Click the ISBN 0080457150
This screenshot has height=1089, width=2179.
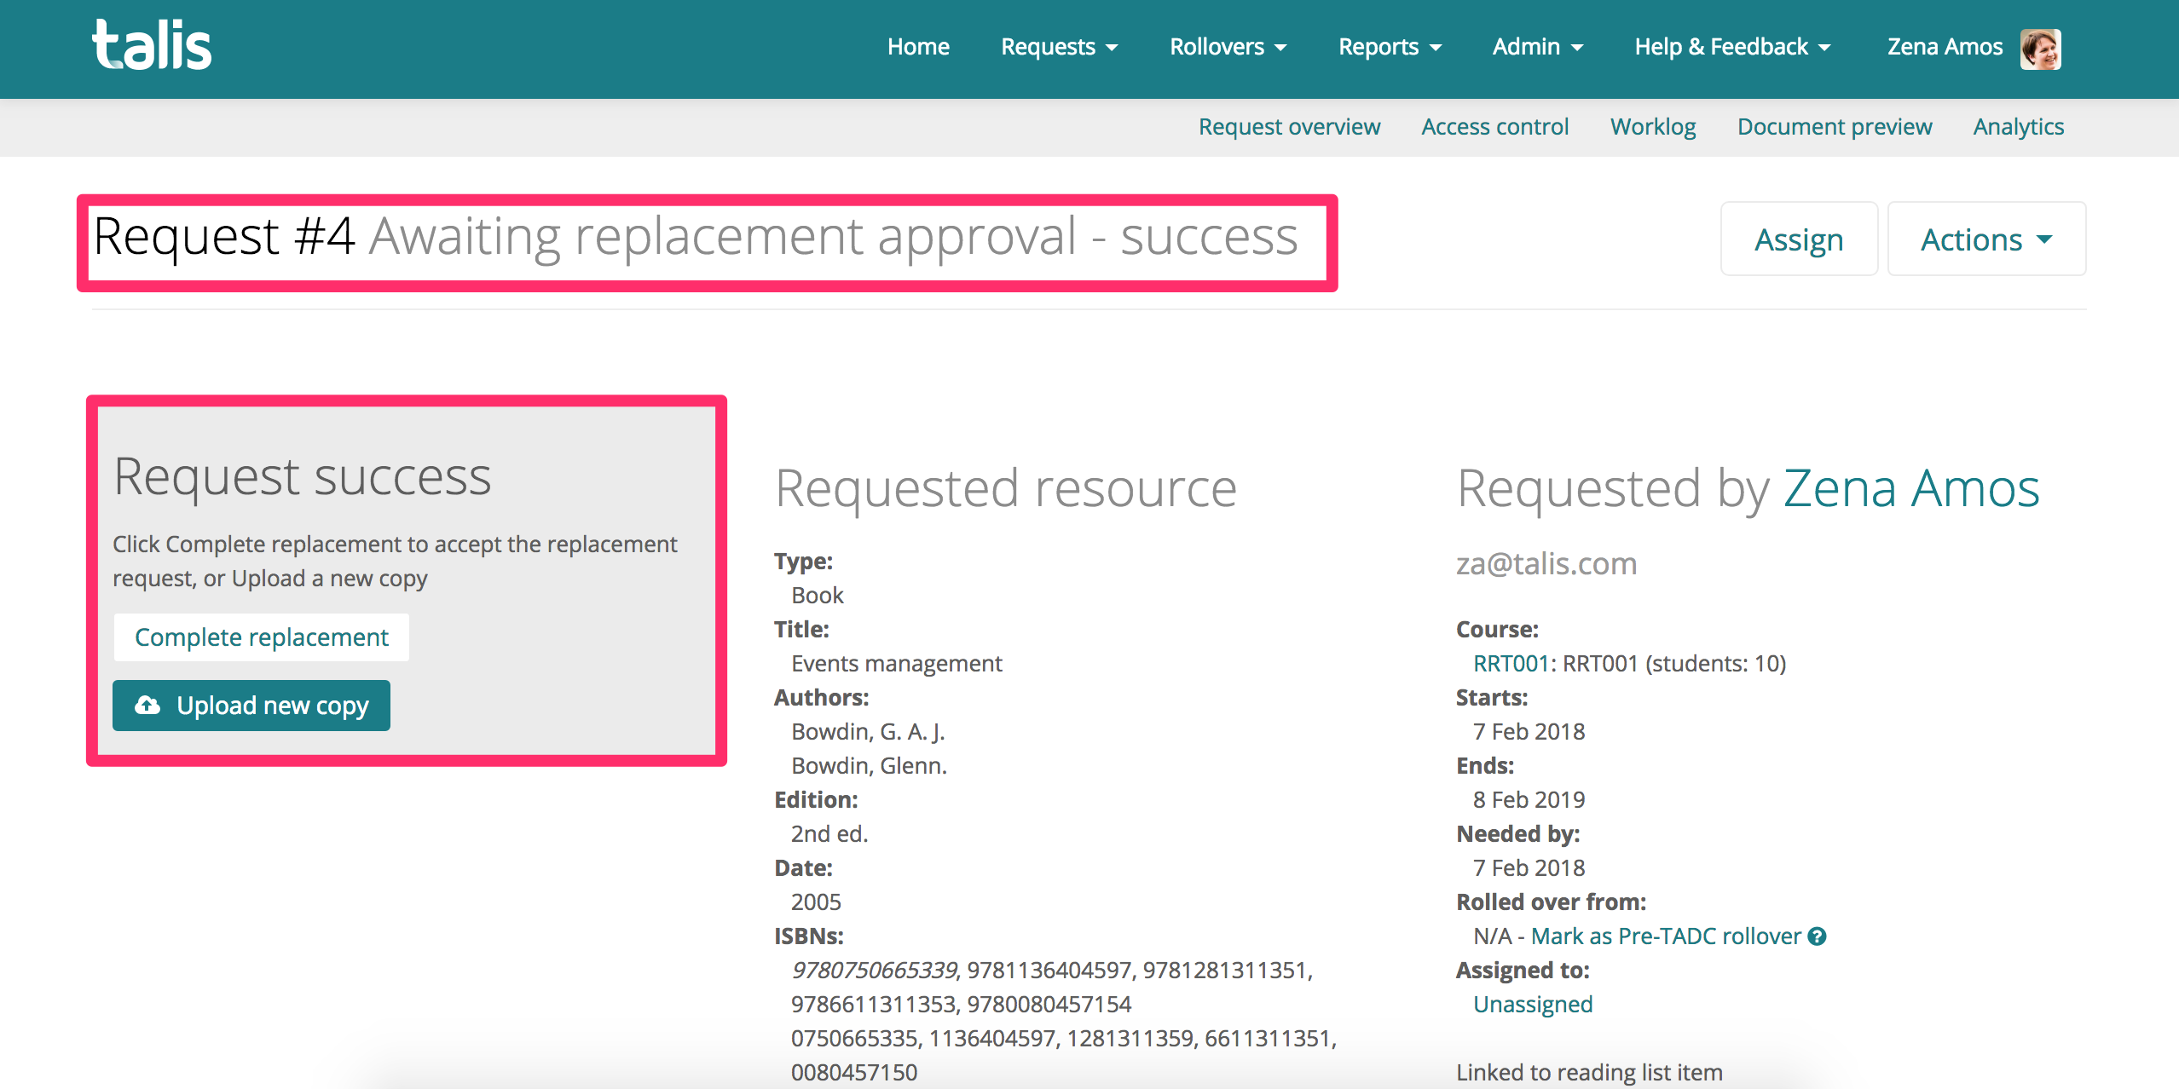(854, 1072)
